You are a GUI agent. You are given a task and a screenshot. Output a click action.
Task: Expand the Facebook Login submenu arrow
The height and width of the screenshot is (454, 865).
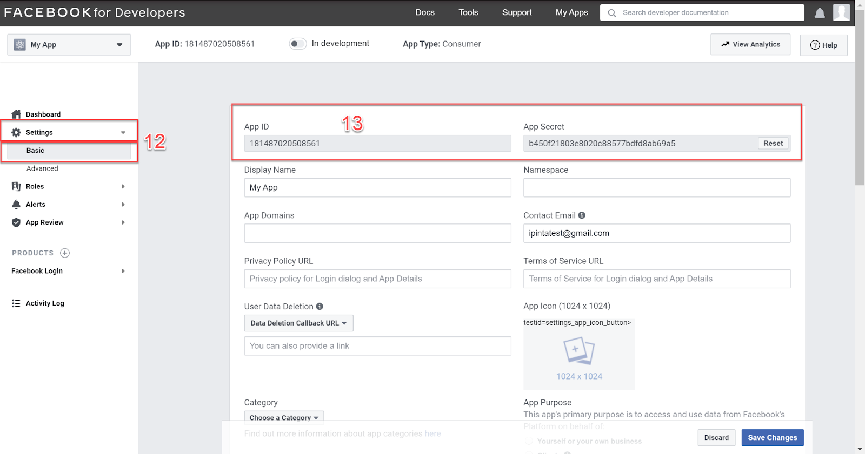tap(123, 271)
